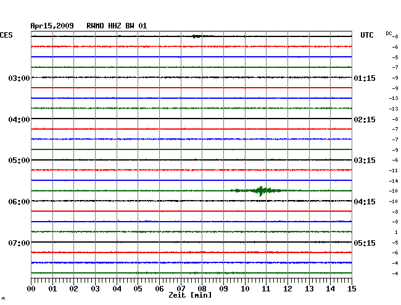Select the positive DC value "1"
The height and width of the screenshot is (305, 401).
click(x=397, y=232)
